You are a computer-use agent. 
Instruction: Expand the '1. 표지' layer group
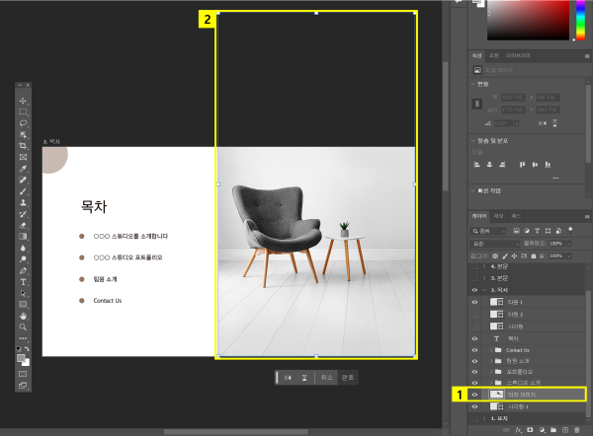tap(484, 418)
